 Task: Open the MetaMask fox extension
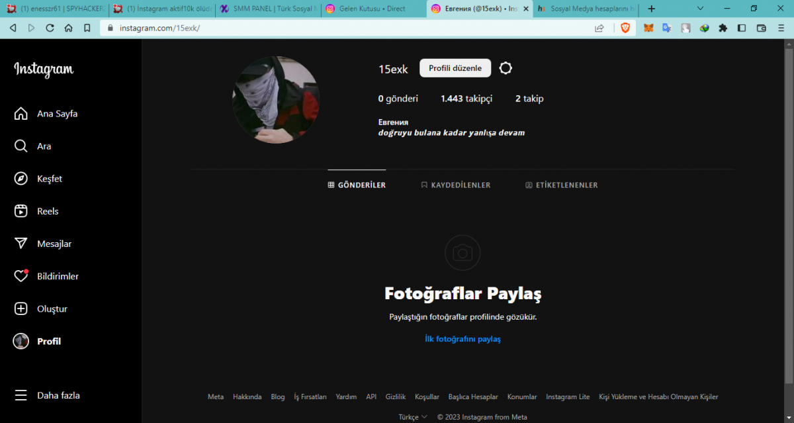point(649,28)
